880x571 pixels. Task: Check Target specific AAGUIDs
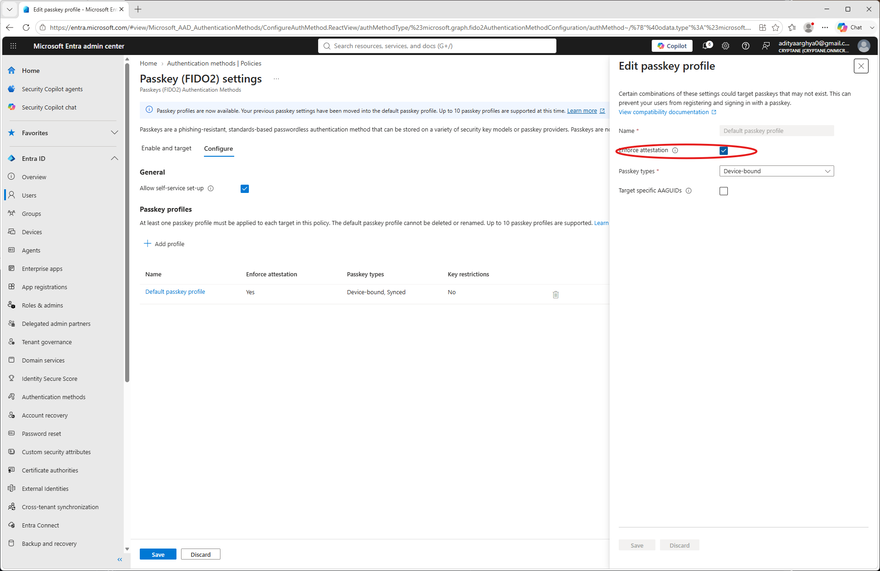[724, 191]
